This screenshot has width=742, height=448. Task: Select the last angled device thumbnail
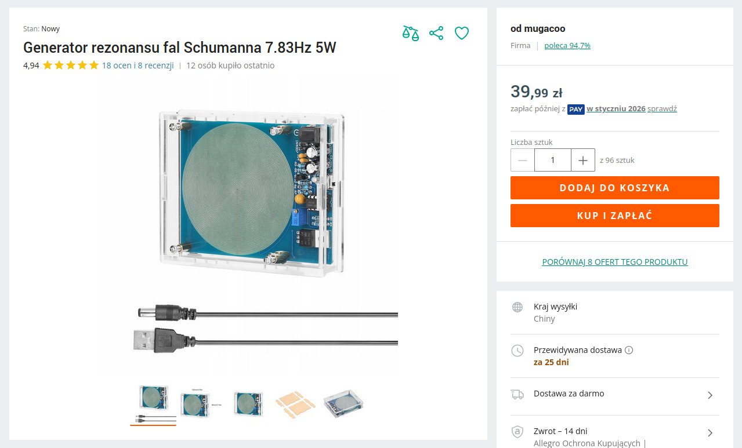(346, 403)
